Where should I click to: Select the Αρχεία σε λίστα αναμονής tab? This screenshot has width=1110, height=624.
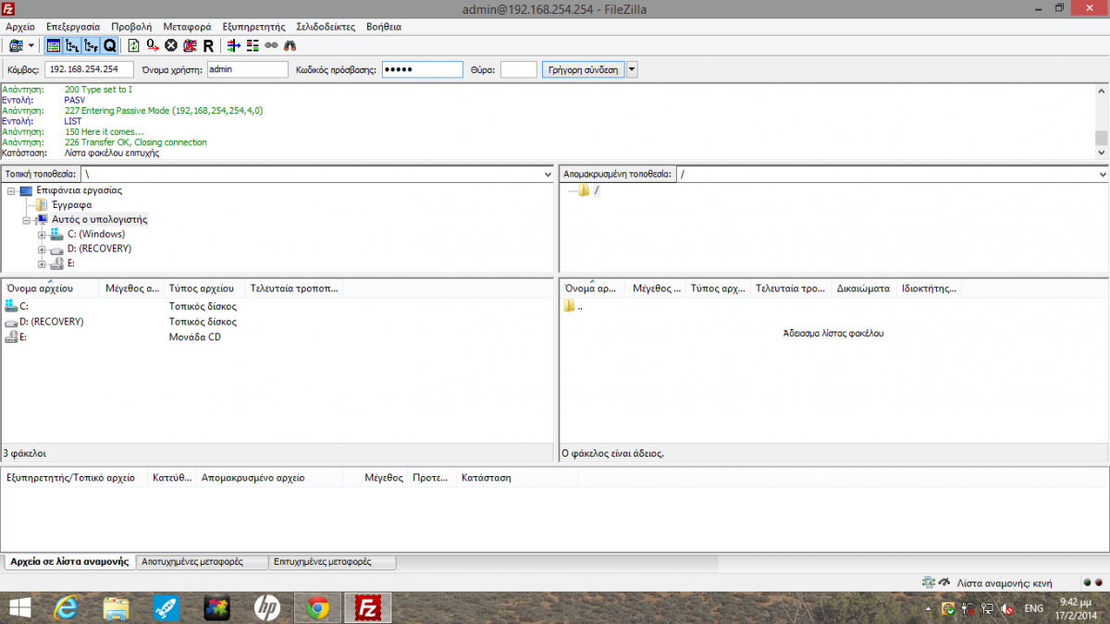coord(69,561)
